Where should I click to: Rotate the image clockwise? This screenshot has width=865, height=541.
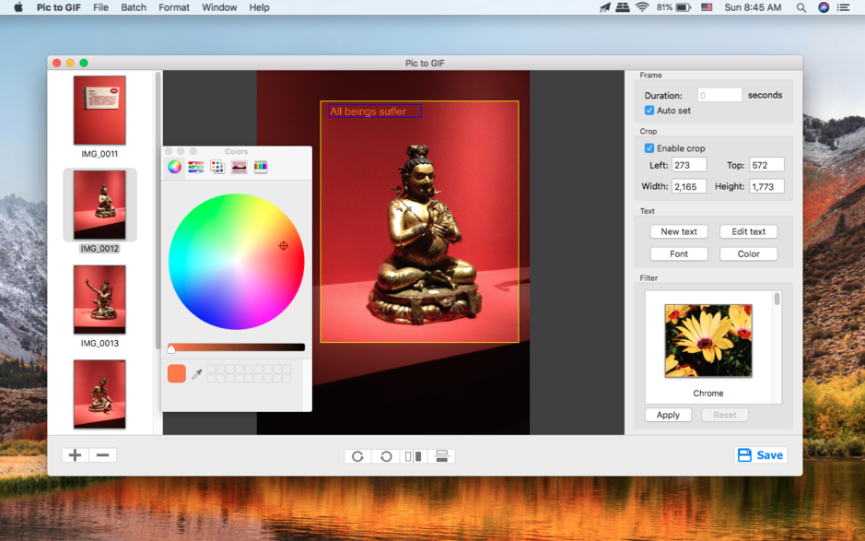pos(357,456)
